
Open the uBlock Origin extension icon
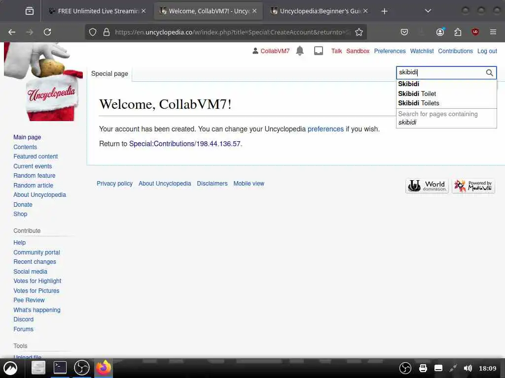pyautogui.click(x=475, y=32)
